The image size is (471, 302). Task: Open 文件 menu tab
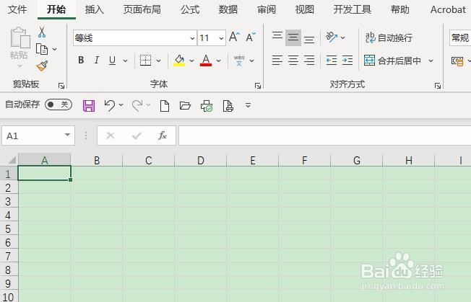(x=17, y=9)
